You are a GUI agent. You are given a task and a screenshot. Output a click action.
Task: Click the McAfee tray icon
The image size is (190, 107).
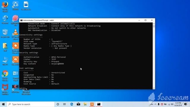point(162,104)
